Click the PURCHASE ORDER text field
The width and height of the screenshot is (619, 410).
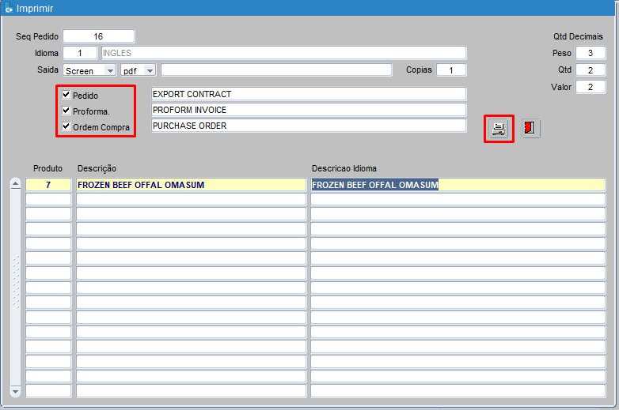pos(309,126)
